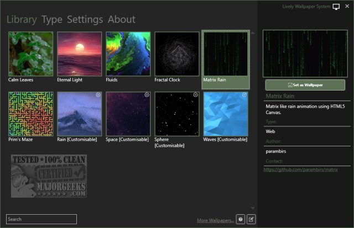Select the Waves wallpaper thumbnail
Viewport: 354px width, 228px height.
click(226, 114)
